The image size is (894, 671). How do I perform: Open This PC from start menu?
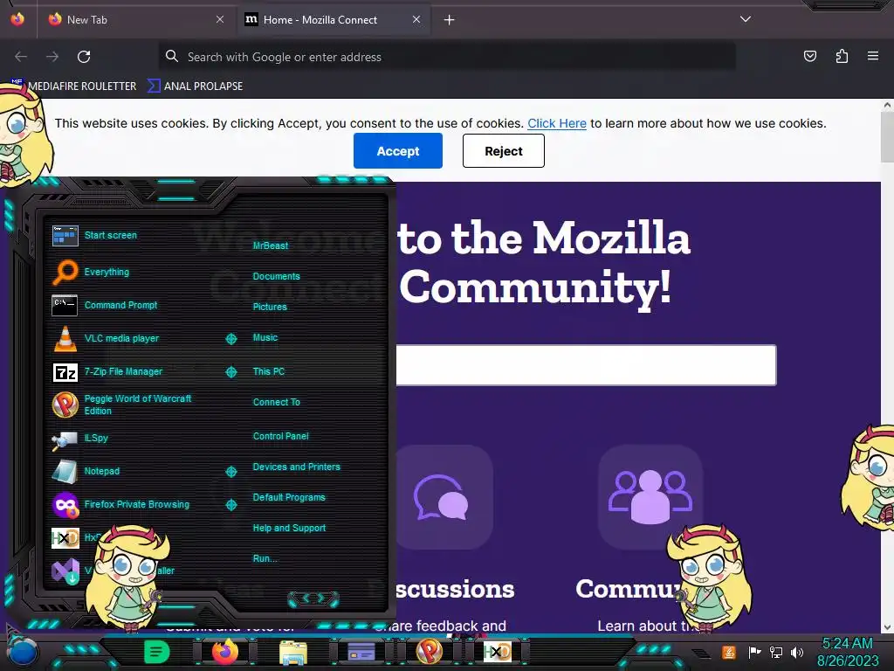[x=269, y=371]
